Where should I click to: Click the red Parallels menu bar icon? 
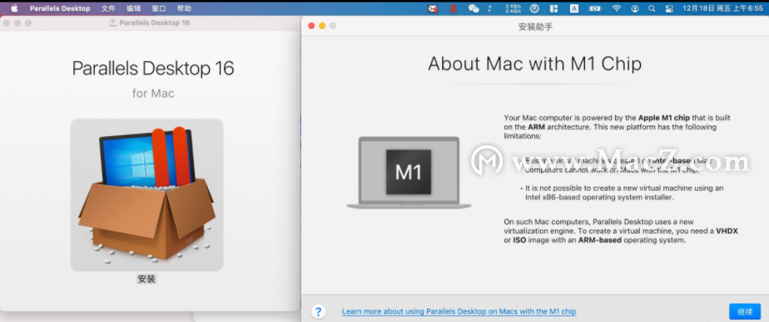tap(453, 8)
